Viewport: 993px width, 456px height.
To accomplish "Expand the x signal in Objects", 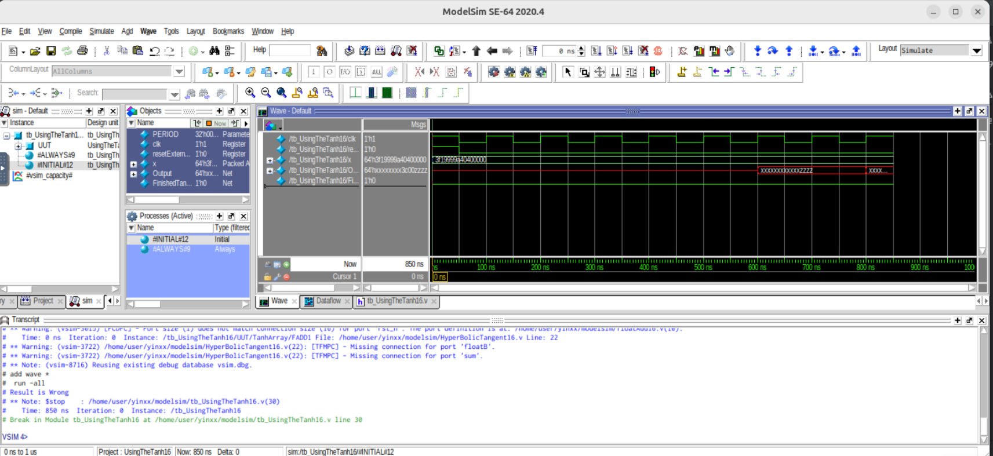I will [x=133, y=165].
